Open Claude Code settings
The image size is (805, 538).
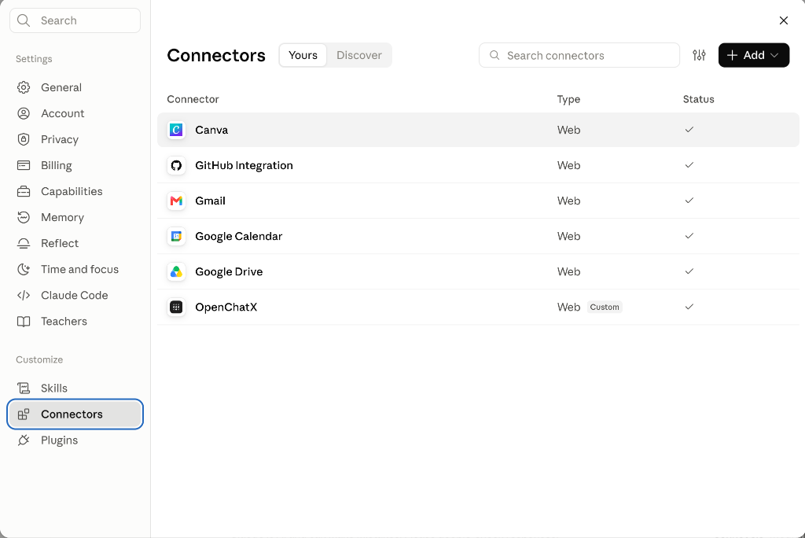point(75,296)
